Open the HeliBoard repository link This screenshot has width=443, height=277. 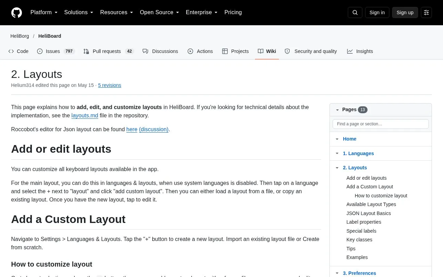point(50,36)
